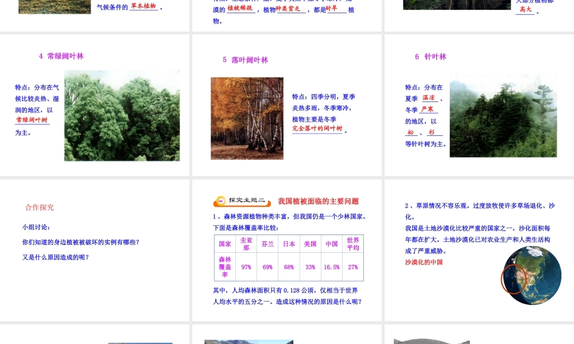Image resolution: width=574 pixels, height=344 pixels.
Task: Open the misty coniferous forest photo
Action: [503, 115]
